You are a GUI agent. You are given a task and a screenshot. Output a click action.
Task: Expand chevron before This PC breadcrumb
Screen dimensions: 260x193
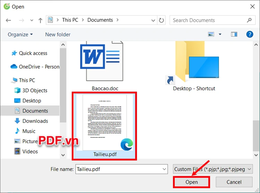coord(58,20)
